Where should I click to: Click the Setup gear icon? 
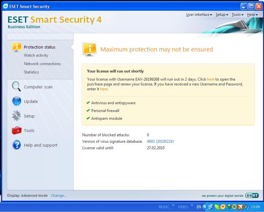pos(16,116)
